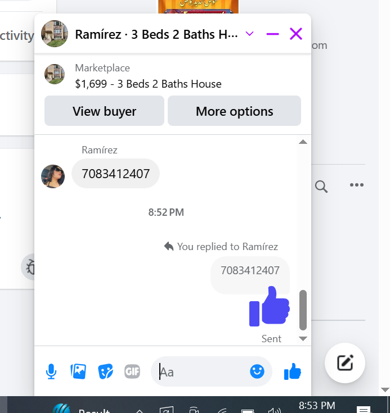Open the Marketplace listing house thumbnail
Image resolution: width=390 pixels, height=413 pixels.
tap(55, 74)
